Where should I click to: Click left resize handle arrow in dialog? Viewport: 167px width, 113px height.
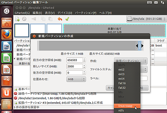pyautogui.click(x=137, y=46)
